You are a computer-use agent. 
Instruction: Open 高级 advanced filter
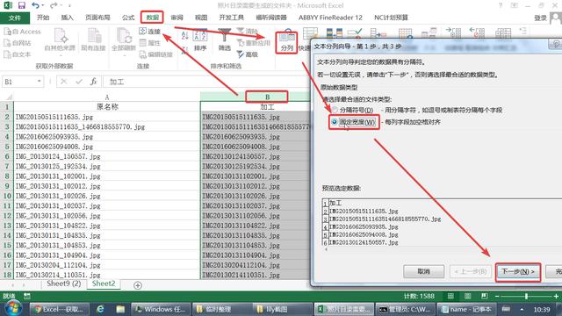[248, 54]
